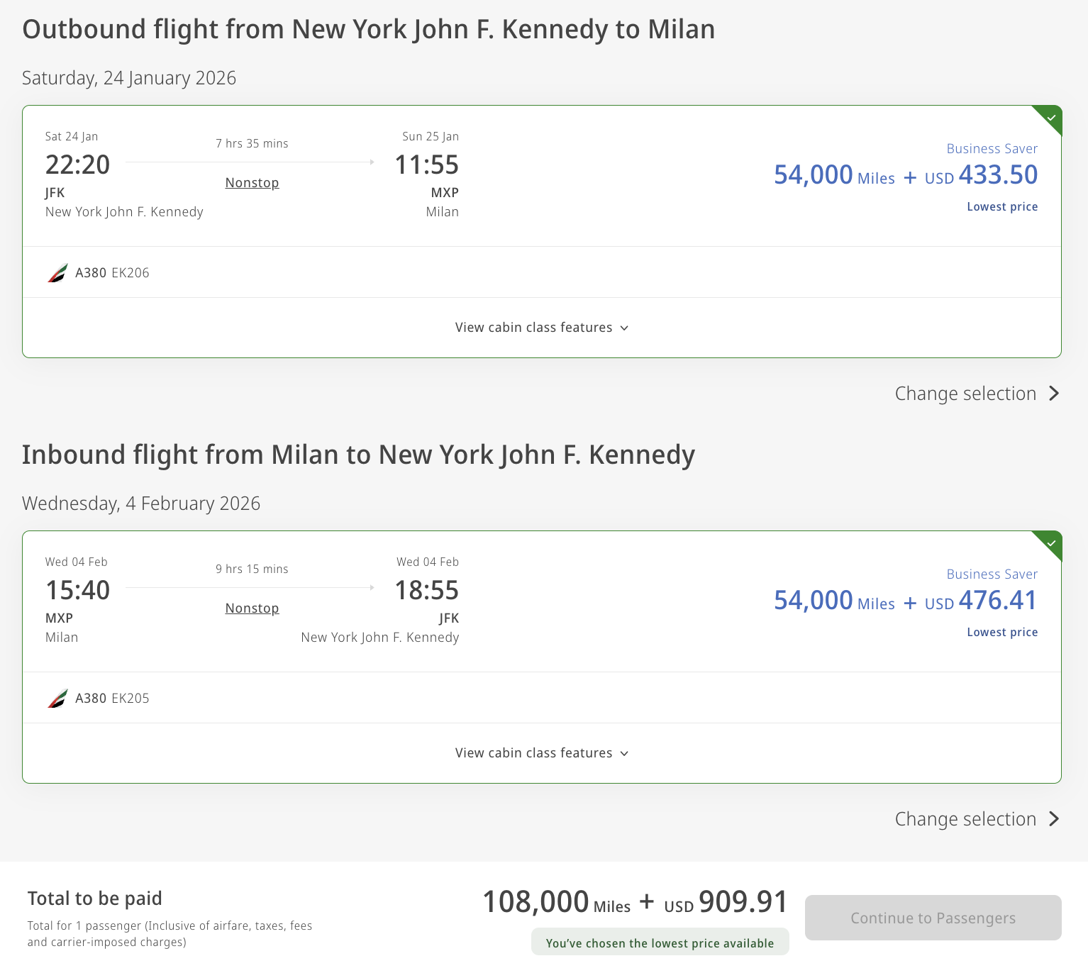Click the outbound 22:20 JFK departure time
The image size is (1088, 973).
pyautogui.click(x=78, y=165)
